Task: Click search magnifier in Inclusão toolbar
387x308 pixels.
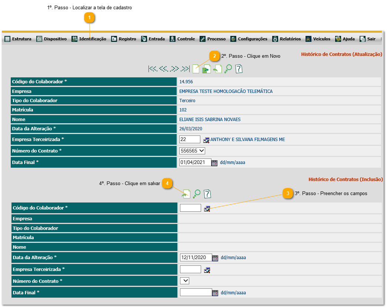Action: point(197,194)
